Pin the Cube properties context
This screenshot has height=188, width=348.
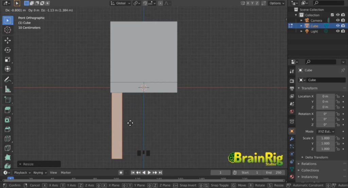coord(343,70)
